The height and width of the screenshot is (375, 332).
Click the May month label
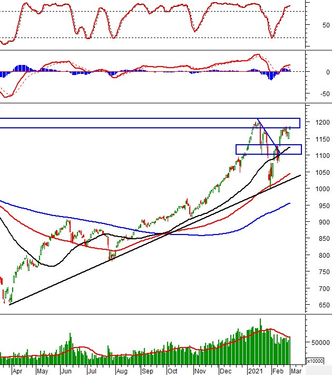(43, 371)
